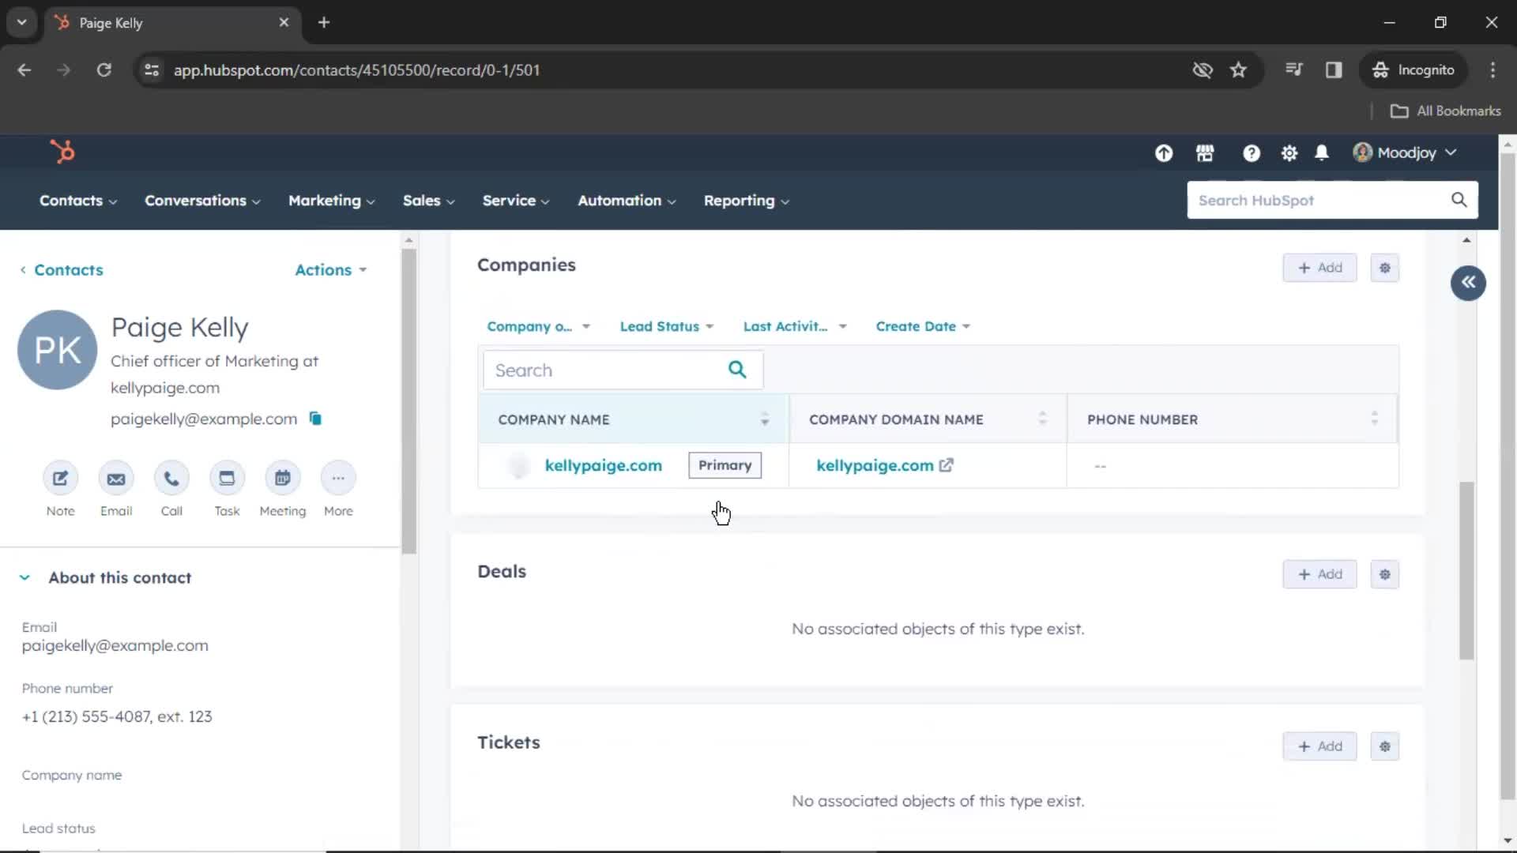Image resolution: width=1517 pixels, height=853 pixels.
Task: Expand the Company owner filter dropdown
Action: [536, 326]
